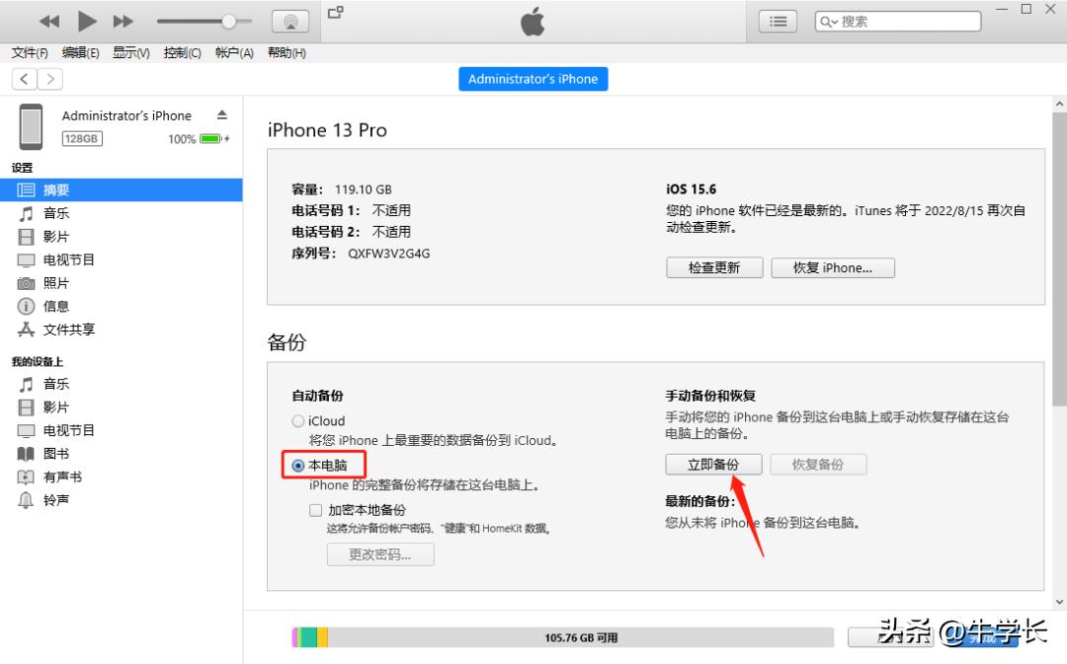1067x664 pixels.
Task: Select the iCloud backup radio button
Action: click(297, 420)
